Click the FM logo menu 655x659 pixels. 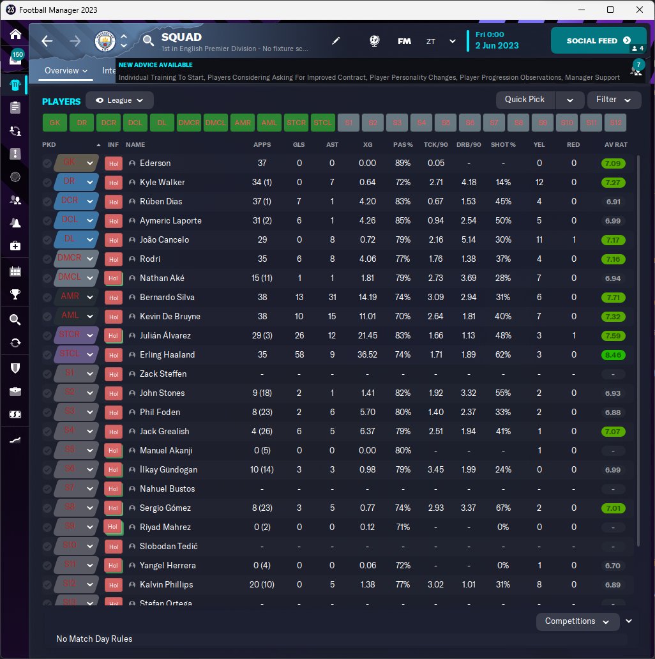coord(404,41)
